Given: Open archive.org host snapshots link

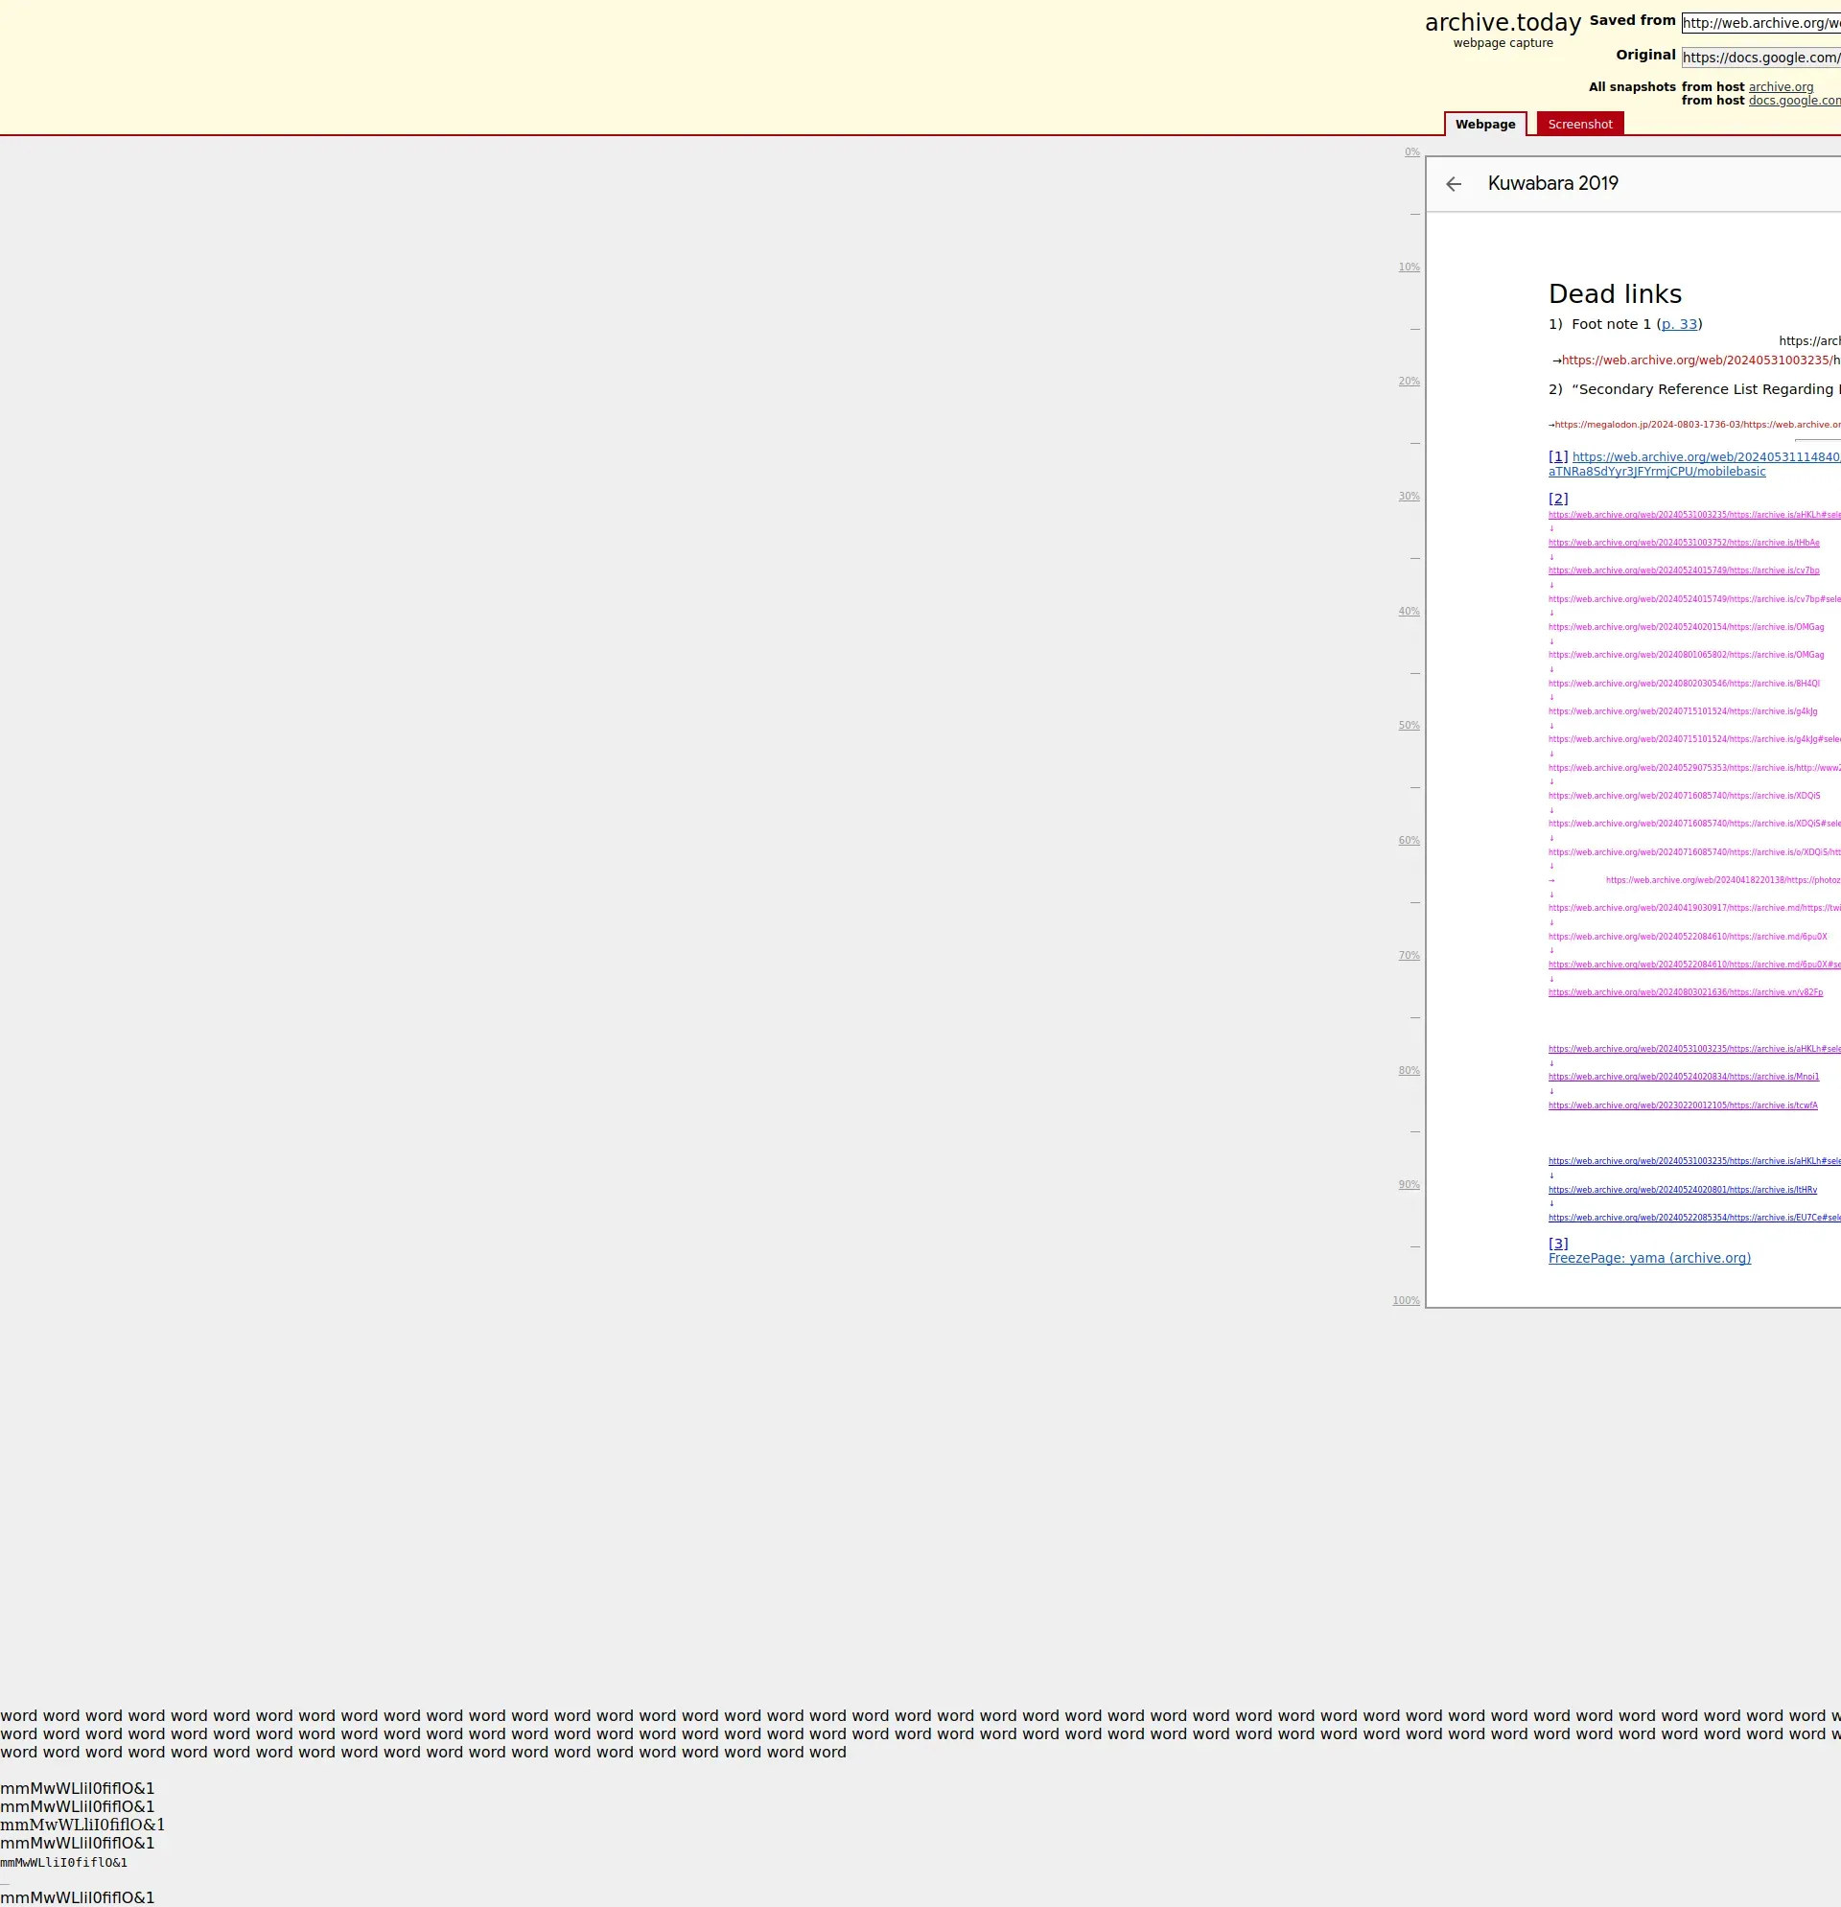Looking at the screenshot, I should [x=1781, y=86].
